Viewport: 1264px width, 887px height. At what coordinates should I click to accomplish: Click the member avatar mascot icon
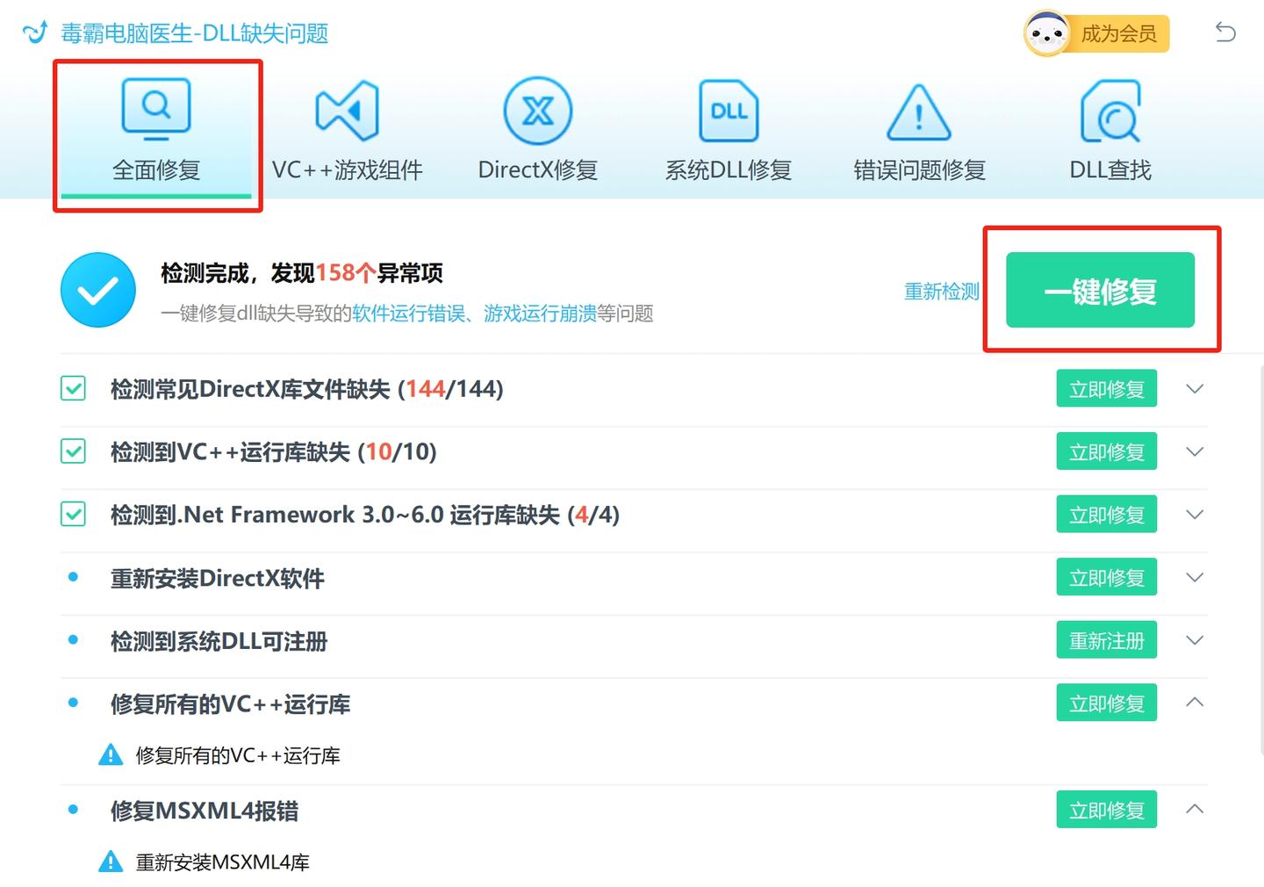1046,33
